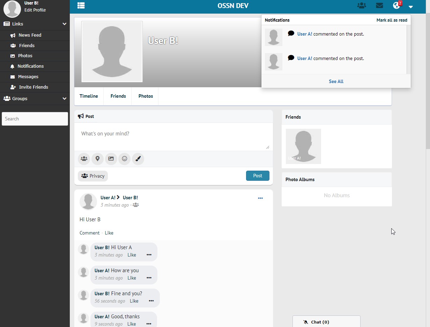
Task: Open messages envelope icon in top bar
Action: (379, 6)
